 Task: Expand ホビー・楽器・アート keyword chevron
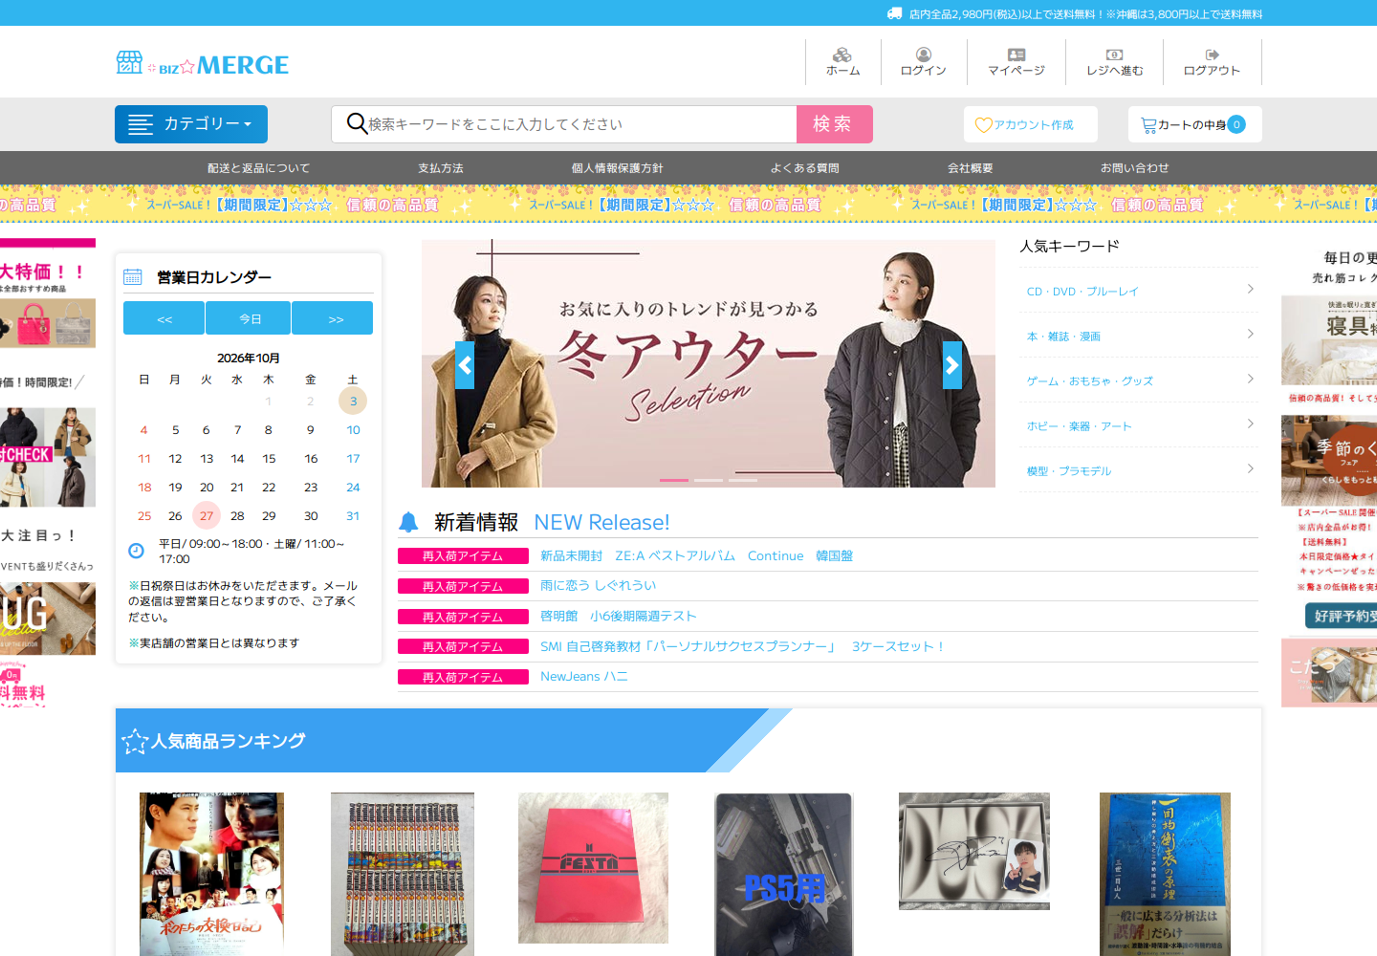click(x=1251, y=424)
